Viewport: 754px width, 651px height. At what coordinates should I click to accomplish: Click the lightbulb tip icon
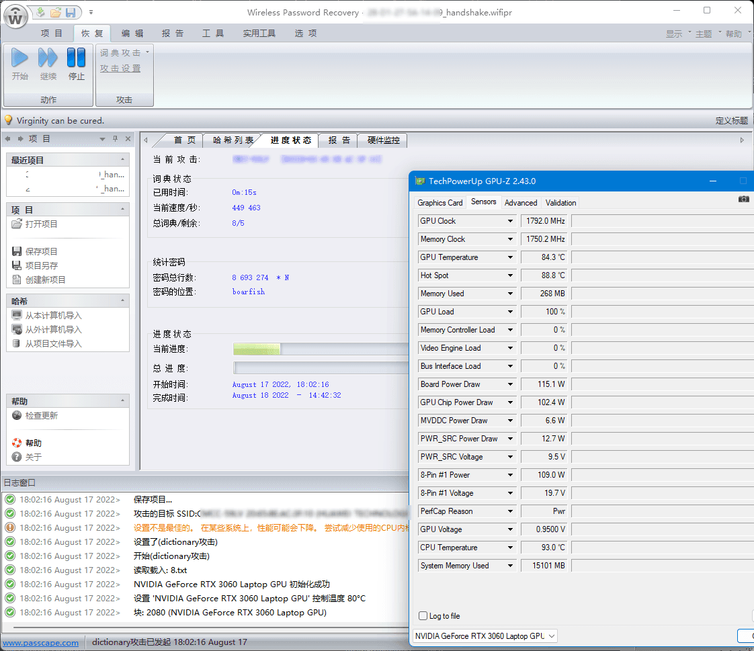pyautogui.click(x=8, y=120)
